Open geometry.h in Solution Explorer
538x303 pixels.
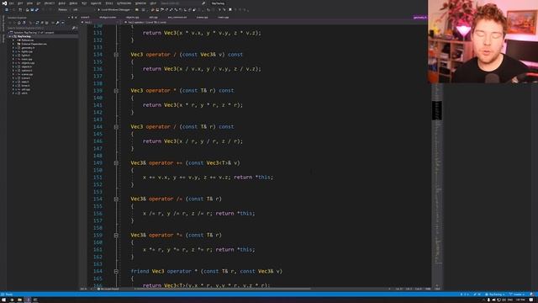coord(28,48)
